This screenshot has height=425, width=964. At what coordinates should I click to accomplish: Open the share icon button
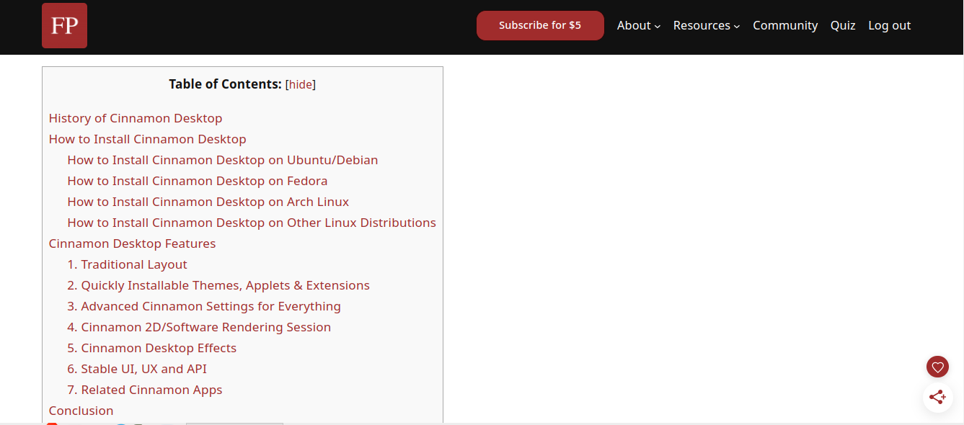[x=937, y=397]
